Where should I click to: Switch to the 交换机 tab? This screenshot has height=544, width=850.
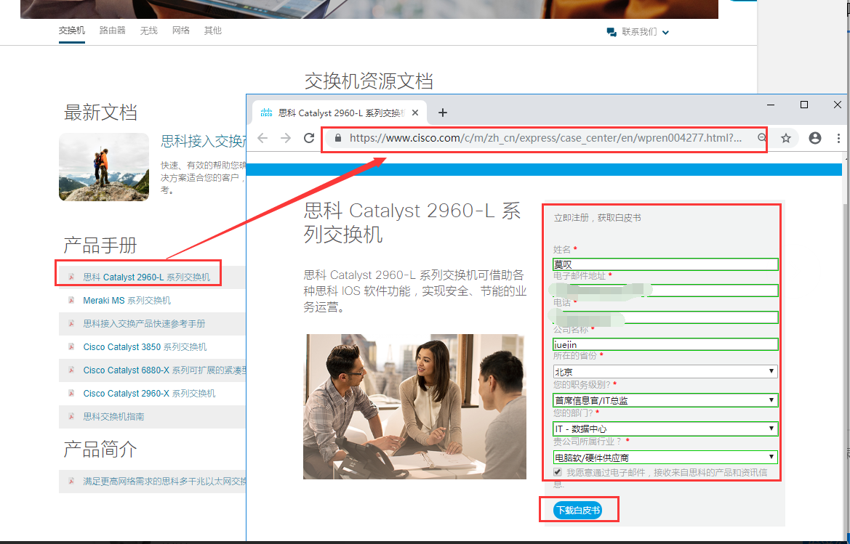tap(71, 31)
